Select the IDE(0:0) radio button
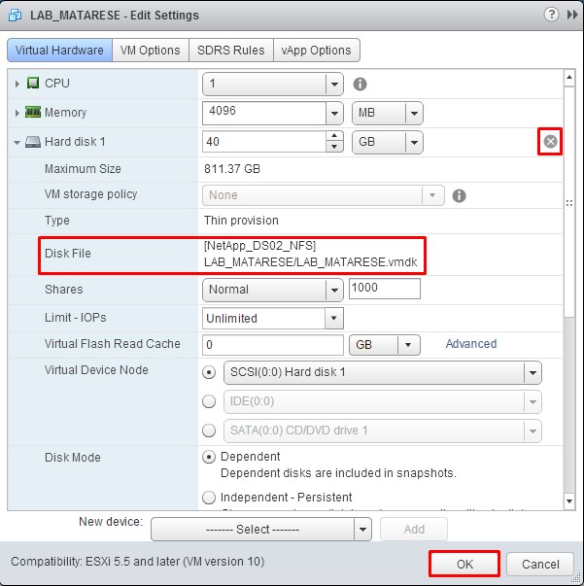 click(209, 401)
